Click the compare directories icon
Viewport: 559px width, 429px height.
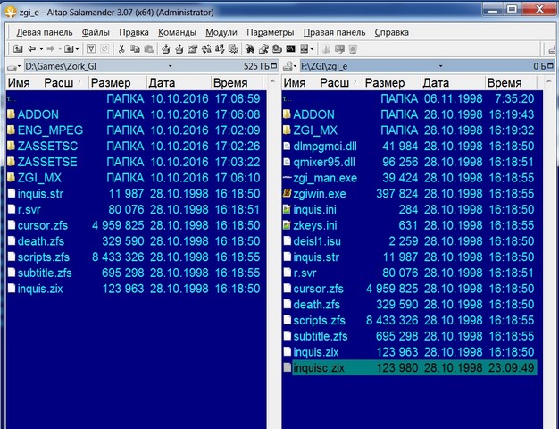[206, 49]
